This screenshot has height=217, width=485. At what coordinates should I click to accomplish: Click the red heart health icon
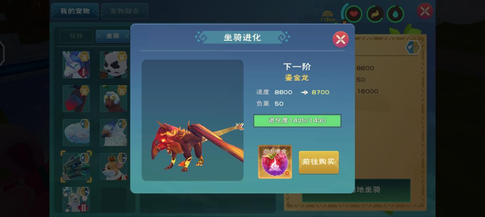353,14
